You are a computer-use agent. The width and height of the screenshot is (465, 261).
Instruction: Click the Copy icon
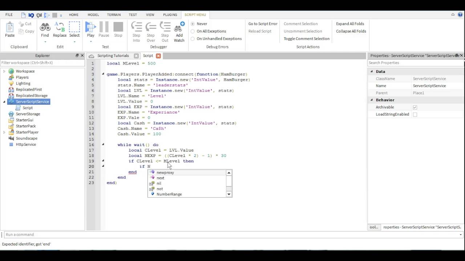tap(20, 31)
